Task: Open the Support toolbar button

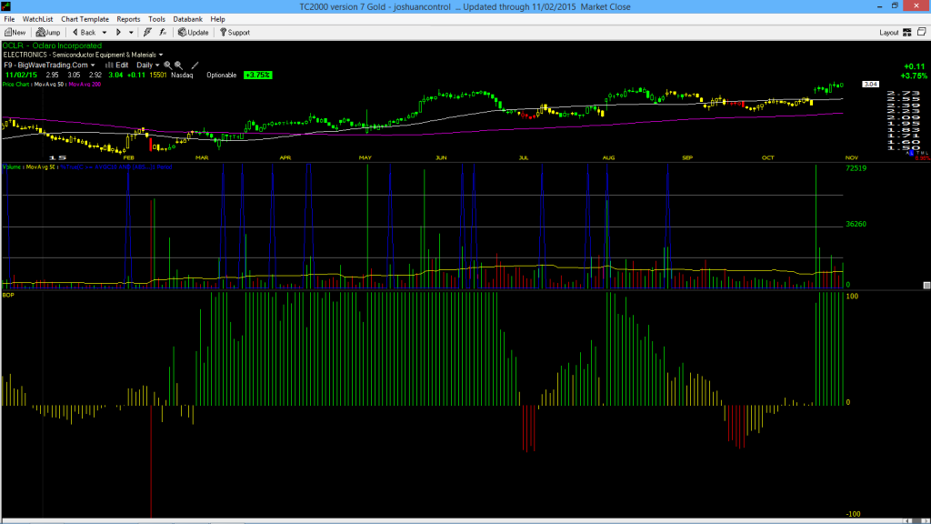Action: (x=235, y=33)
